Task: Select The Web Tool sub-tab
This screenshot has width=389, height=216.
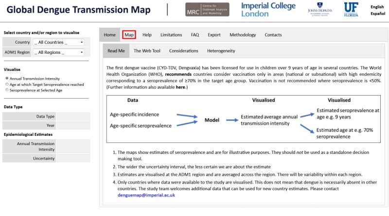Action: pyautogui.click(x=147, y=50)
